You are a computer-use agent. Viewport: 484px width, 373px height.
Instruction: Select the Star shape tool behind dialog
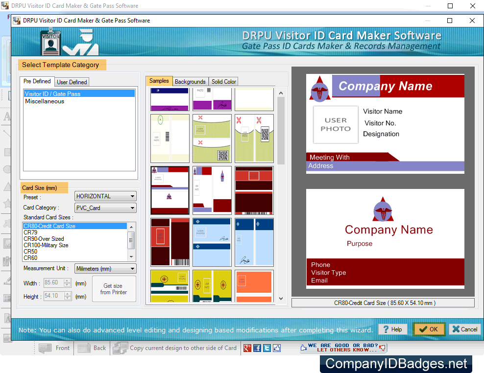(x=7, y=203)
